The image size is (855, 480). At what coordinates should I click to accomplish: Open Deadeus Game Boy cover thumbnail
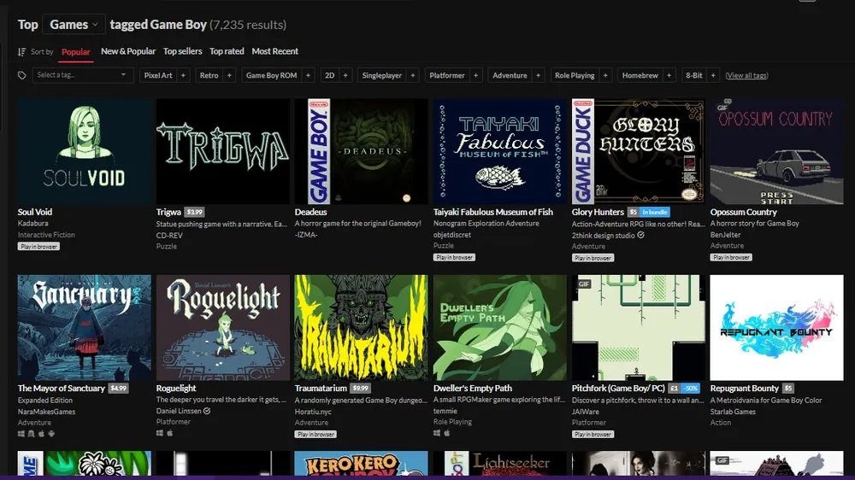(362, 151)
